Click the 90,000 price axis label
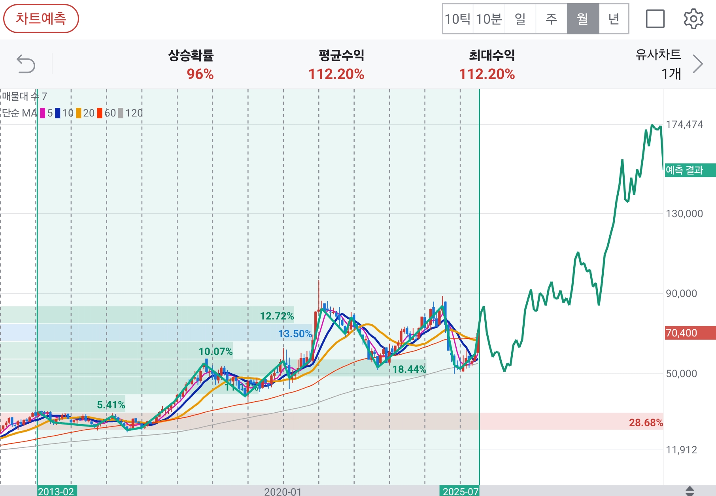The width and height of the screenshot is (716, 496). tap(682, 293)
